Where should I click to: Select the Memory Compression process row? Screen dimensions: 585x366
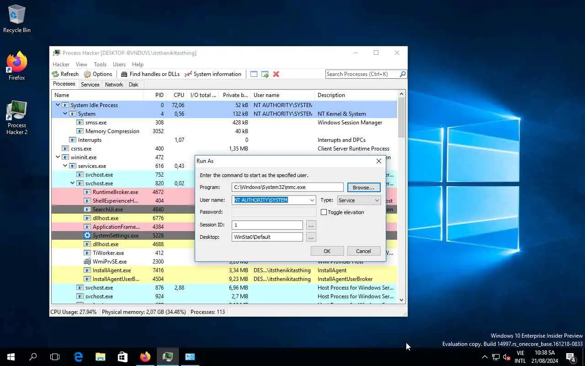tap(224, 131)
